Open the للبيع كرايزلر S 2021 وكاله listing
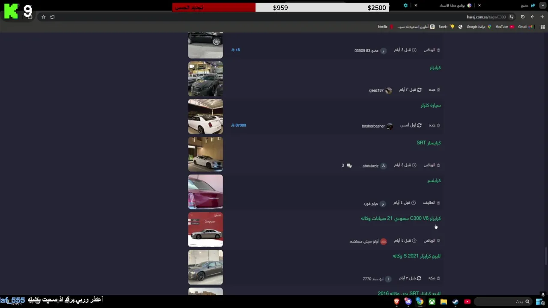 [x=417, y=256]
